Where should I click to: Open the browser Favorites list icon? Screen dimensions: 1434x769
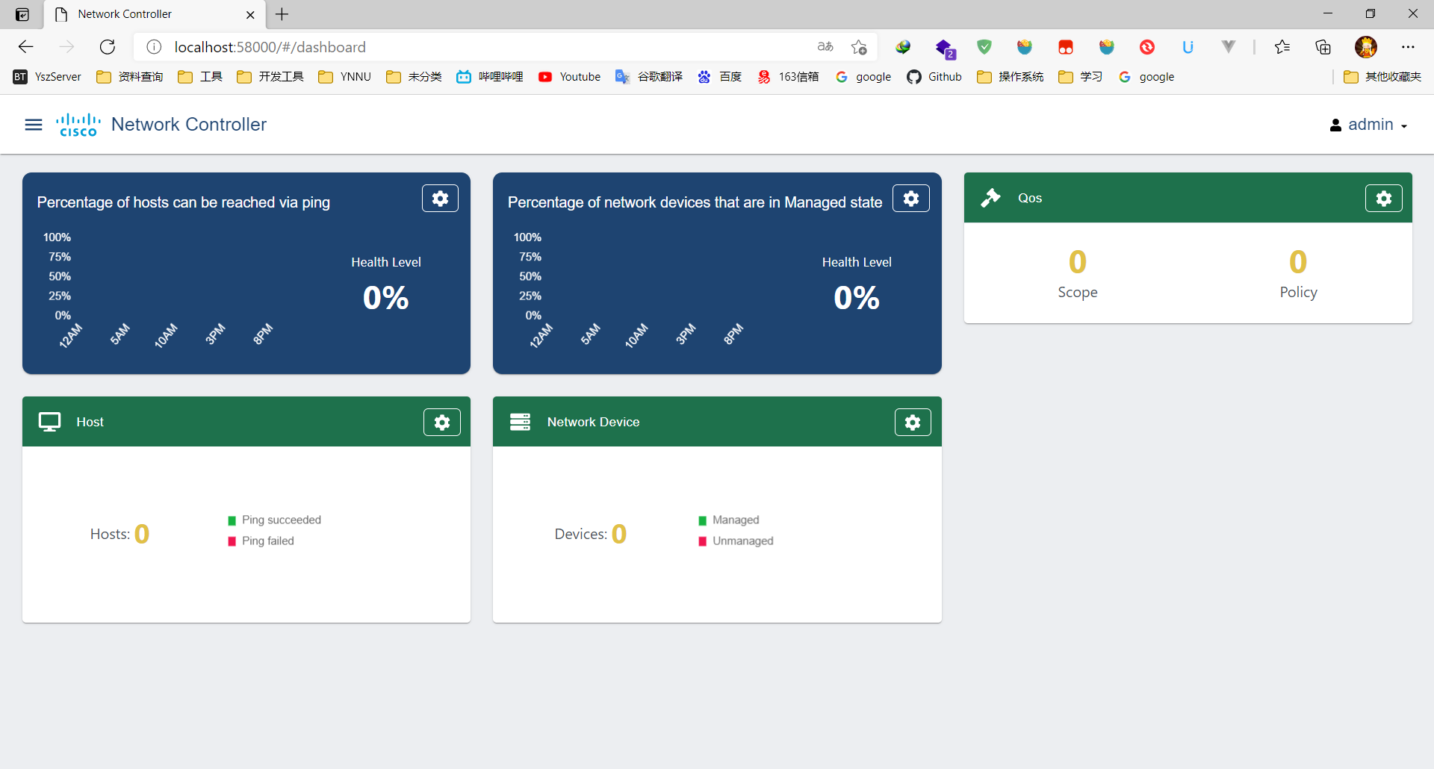pos(1282,47)
